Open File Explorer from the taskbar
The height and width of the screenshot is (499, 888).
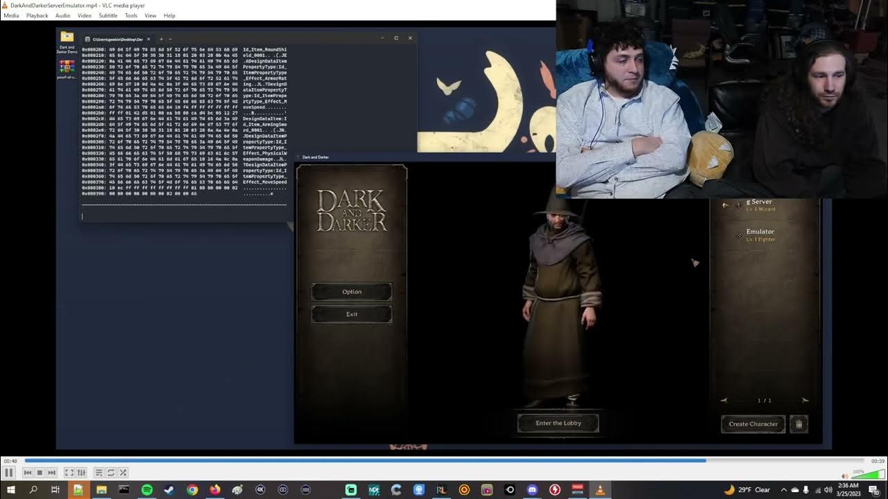tap(101, 490)
